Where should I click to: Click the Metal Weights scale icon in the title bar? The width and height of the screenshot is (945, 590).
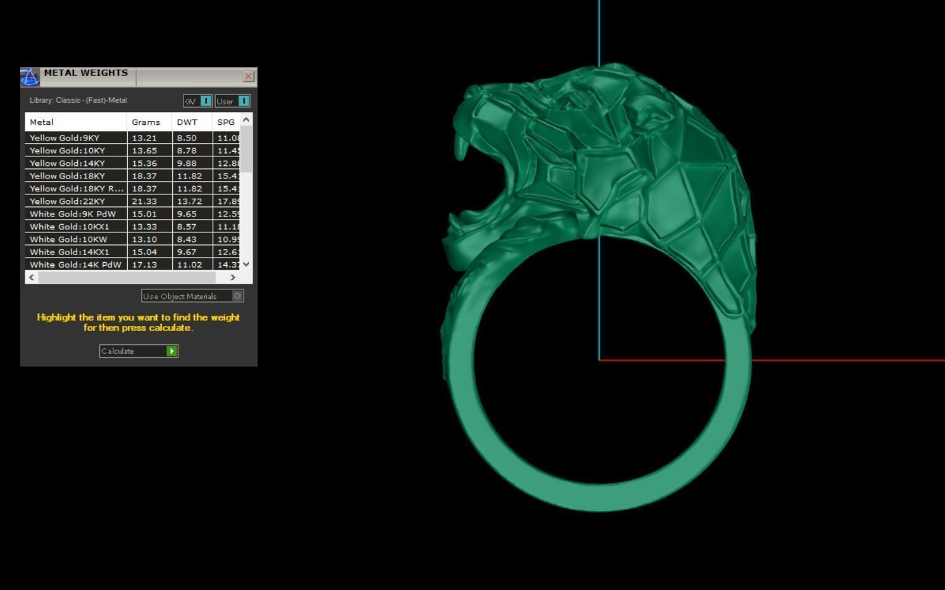[30, 77]
